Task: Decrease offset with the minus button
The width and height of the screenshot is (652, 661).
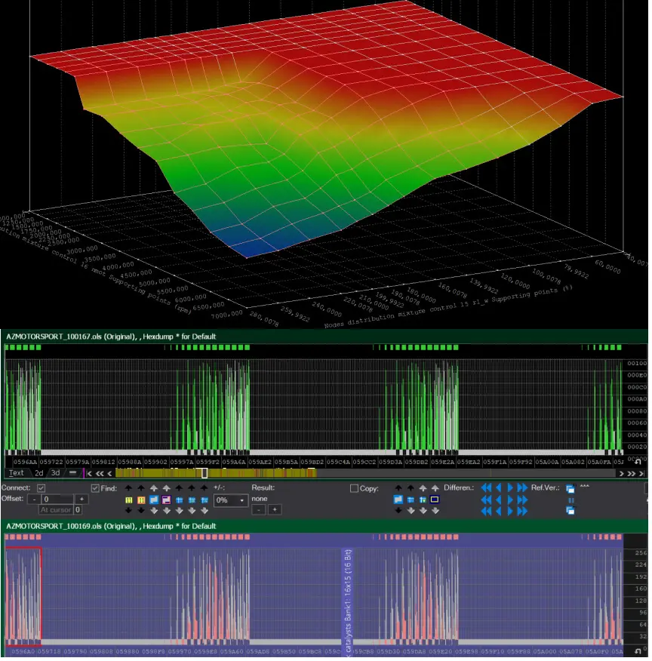Action: [x=34, y=500]
